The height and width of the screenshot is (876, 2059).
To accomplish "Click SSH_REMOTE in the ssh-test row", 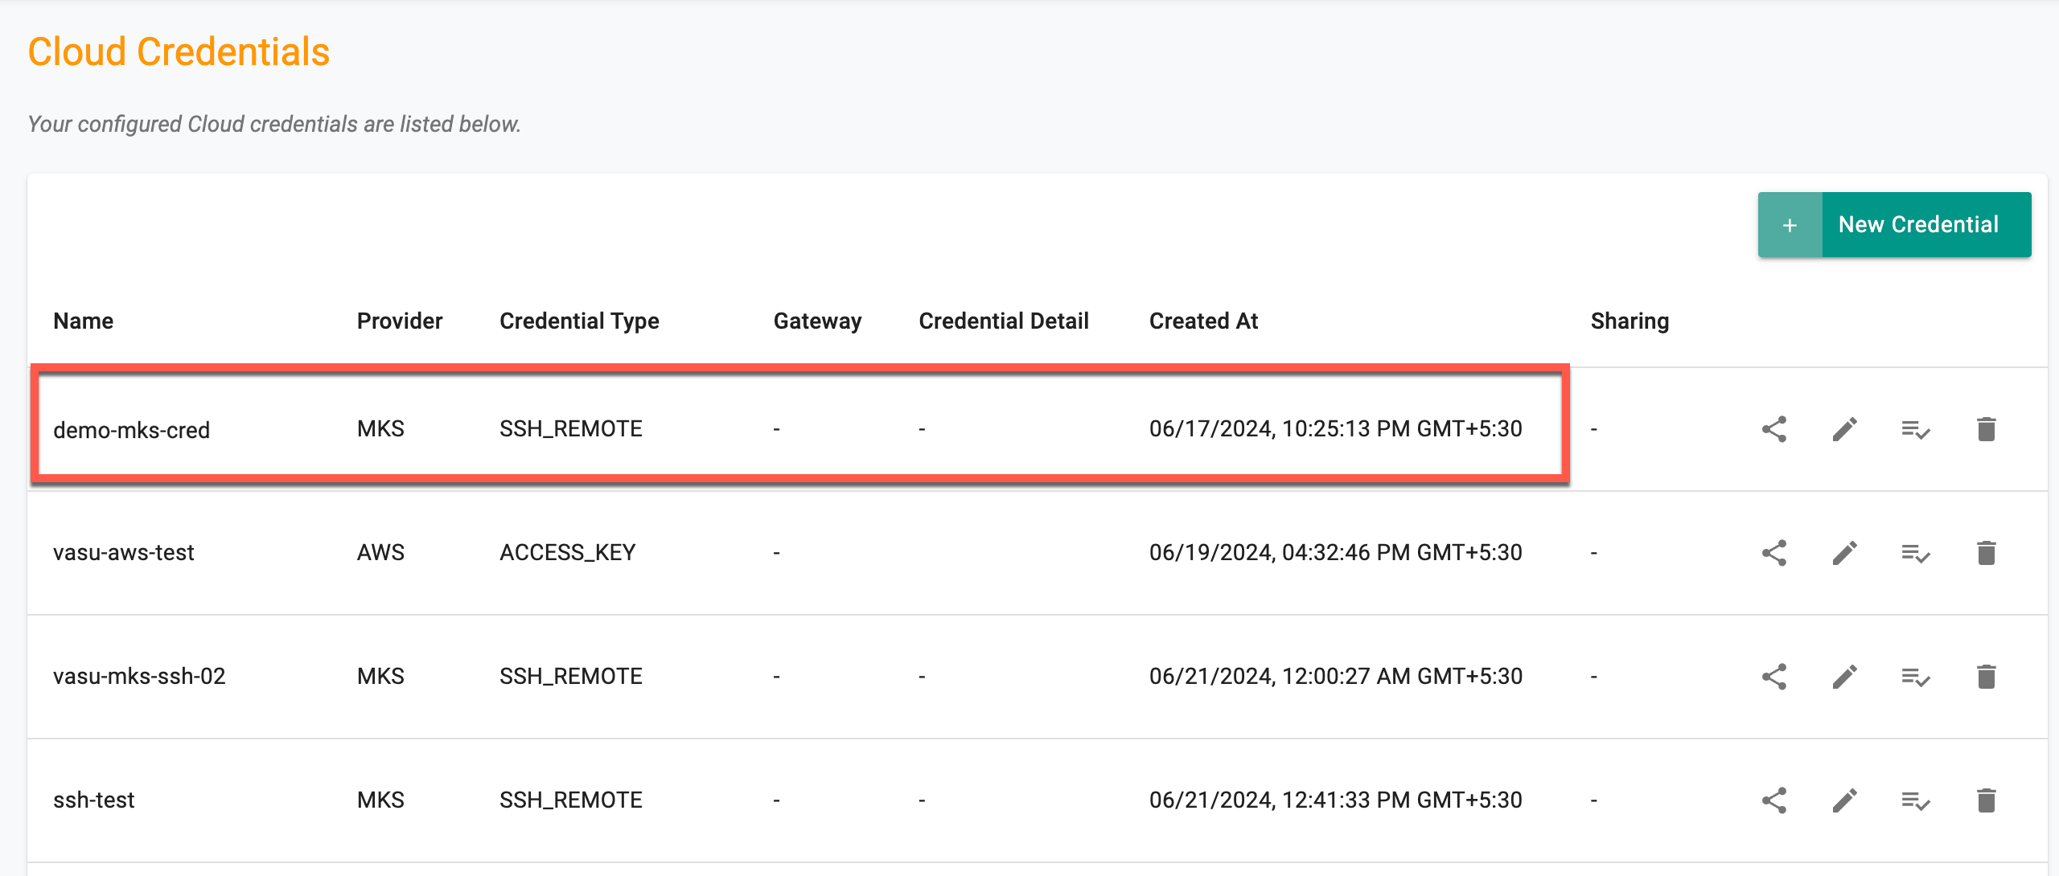I will pos(571,800).
